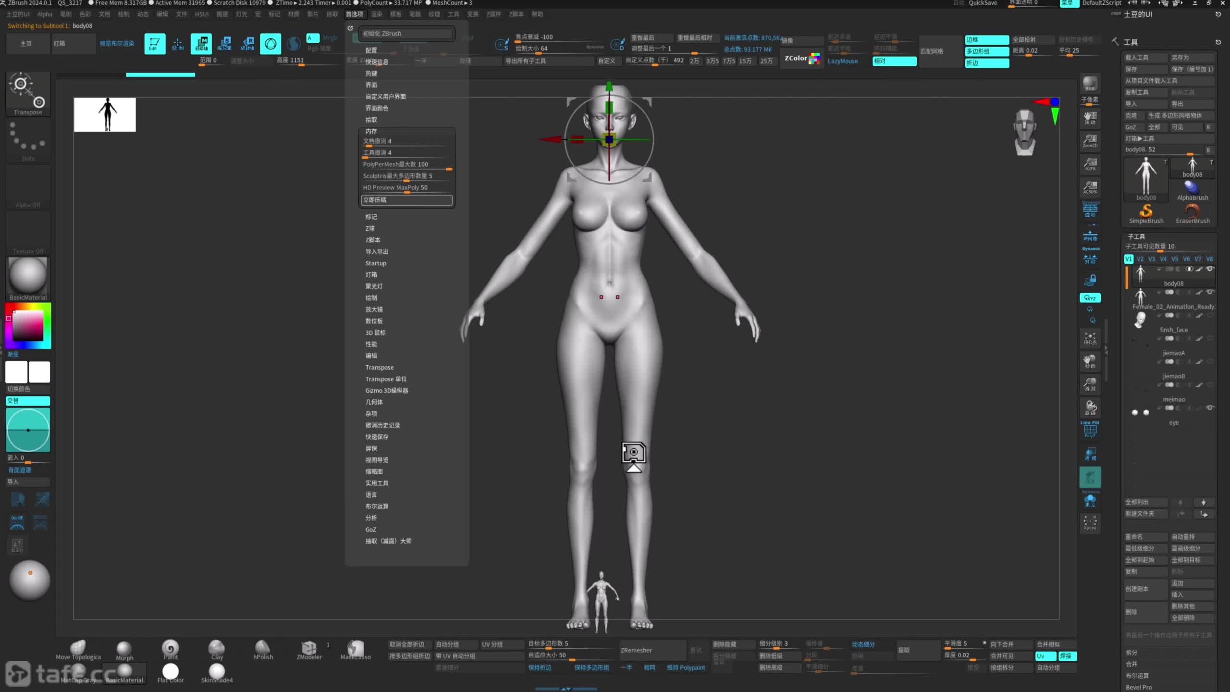1230x692 pixels.
Task: Click the Zoom2D icon
Action: click(x=1090, y=140)
